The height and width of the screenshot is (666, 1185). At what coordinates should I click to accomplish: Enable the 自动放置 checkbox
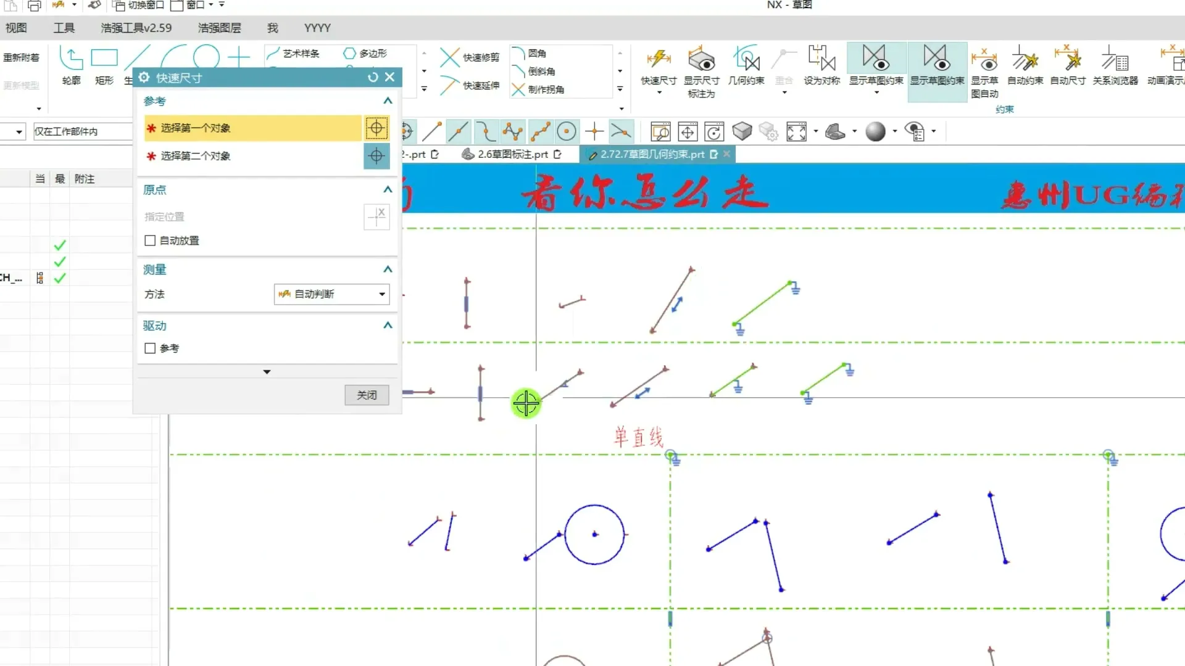[x=150, y=240]
